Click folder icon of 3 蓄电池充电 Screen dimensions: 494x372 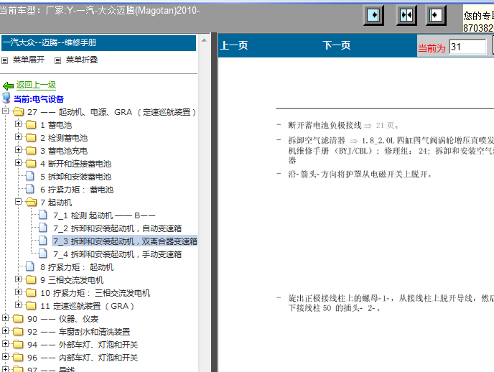coord(31,151)
